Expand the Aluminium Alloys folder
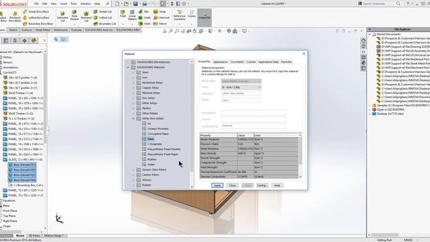Screen dimensions: 430x242 tap(134, 83)
